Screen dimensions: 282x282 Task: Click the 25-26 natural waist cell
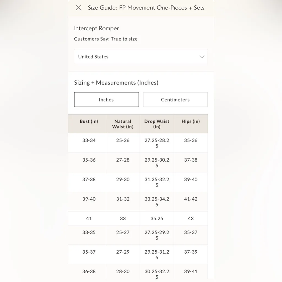123,140
